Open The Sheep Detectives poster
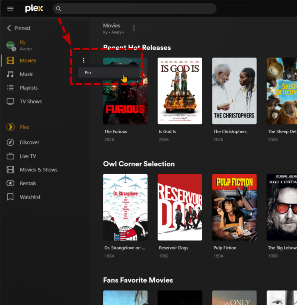 click(282, 91)
